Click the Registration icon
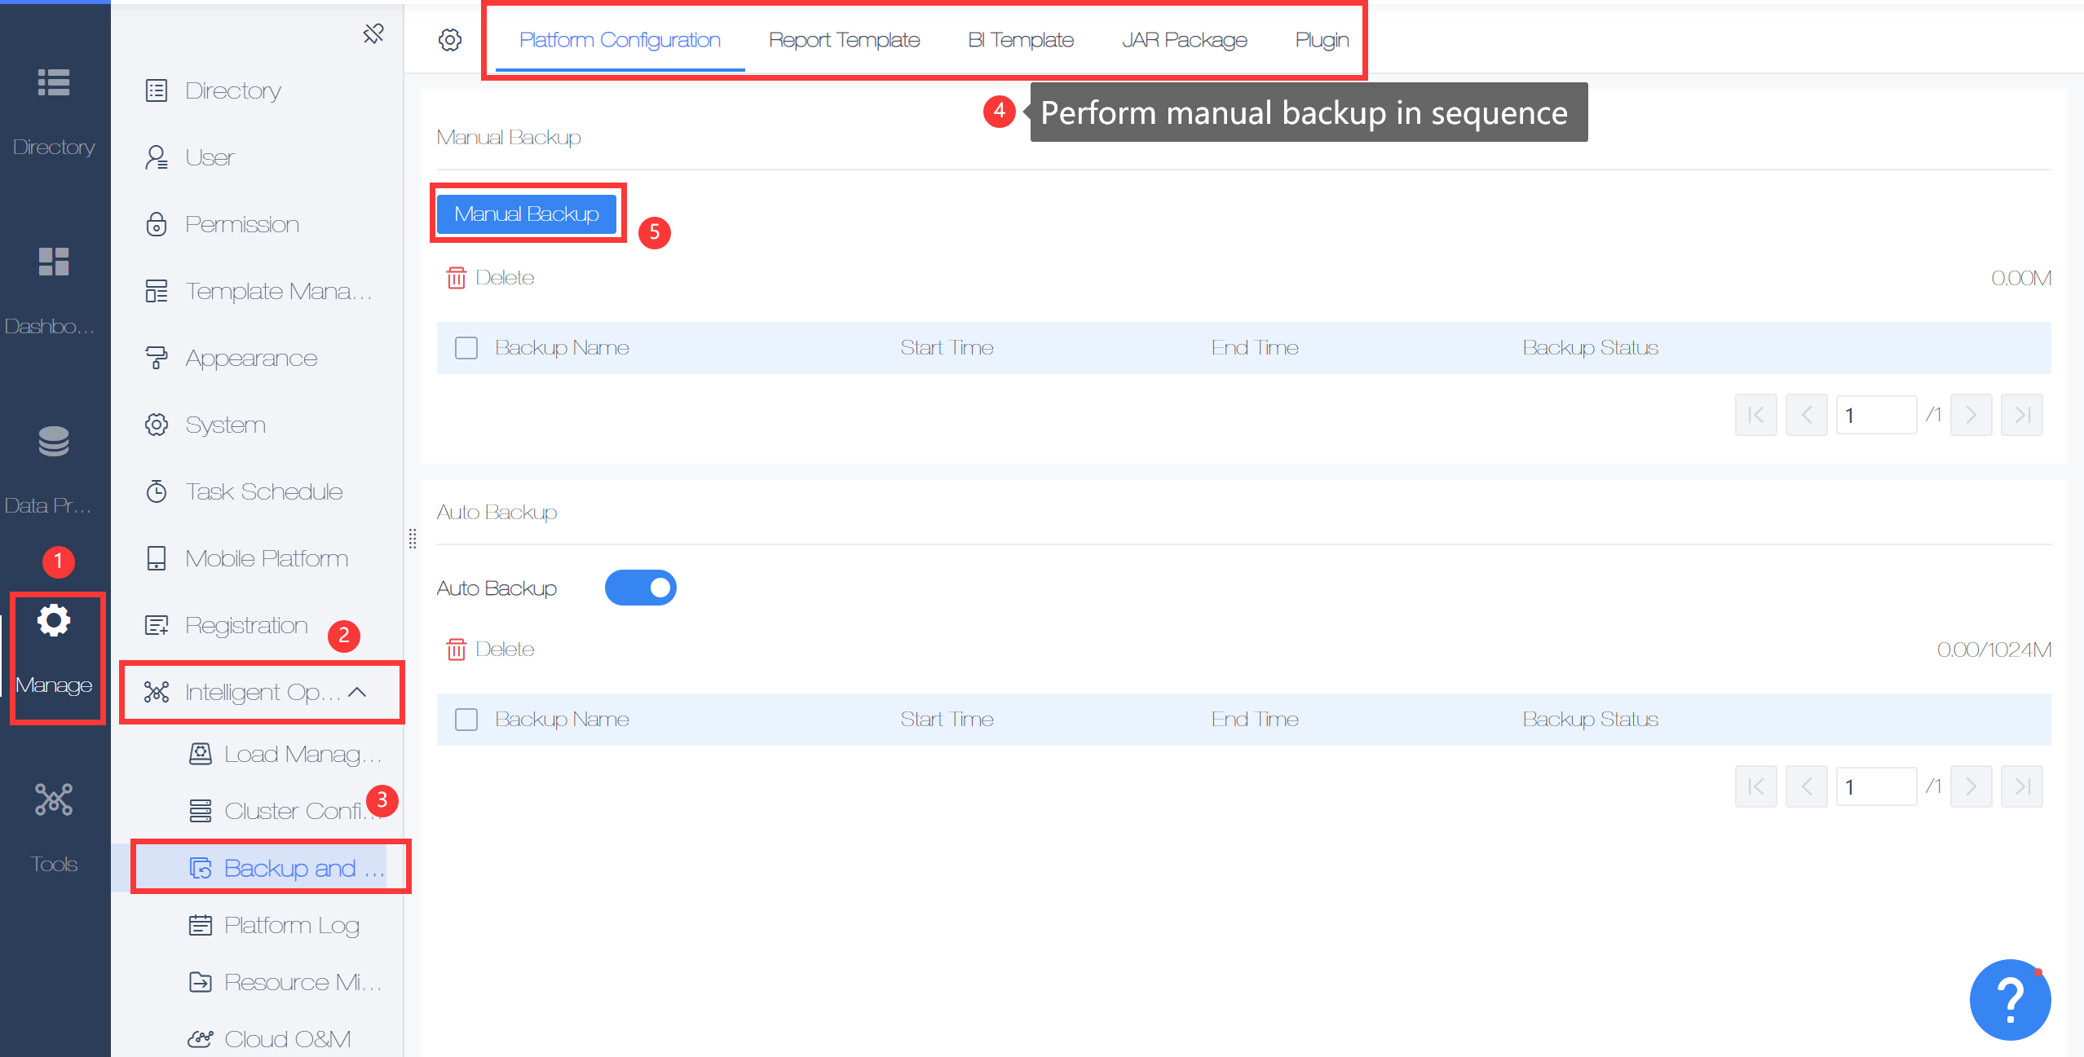This screenshot has width=2084, height=1057. (x=157, y=625)
